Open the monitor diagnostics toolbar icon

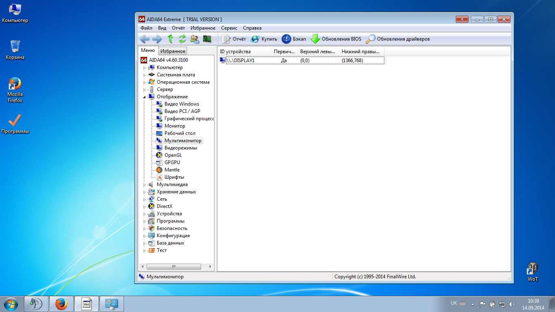(x=207, y=39)
